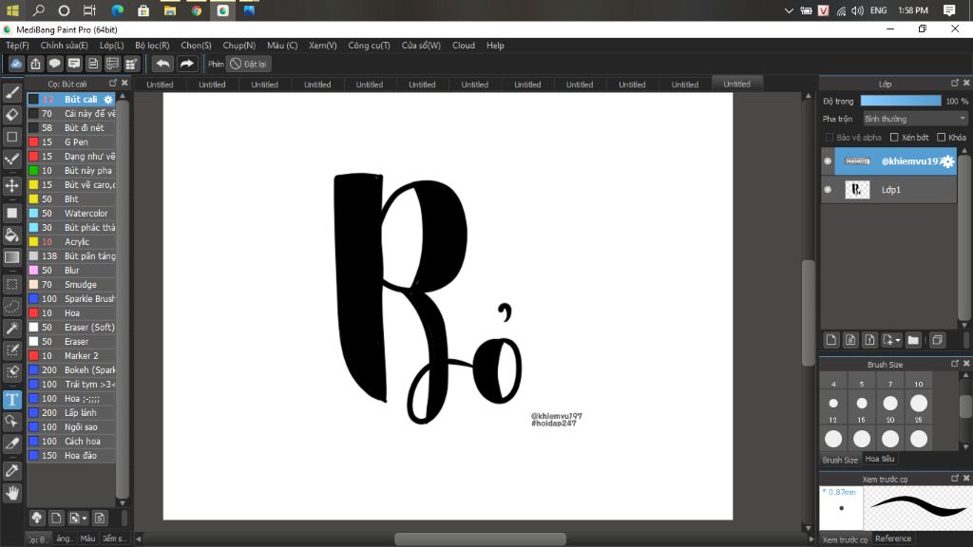Select the Bucket fill tool
Image resolution: width=973 pixels, height=547 pixels.
point(11,236)
